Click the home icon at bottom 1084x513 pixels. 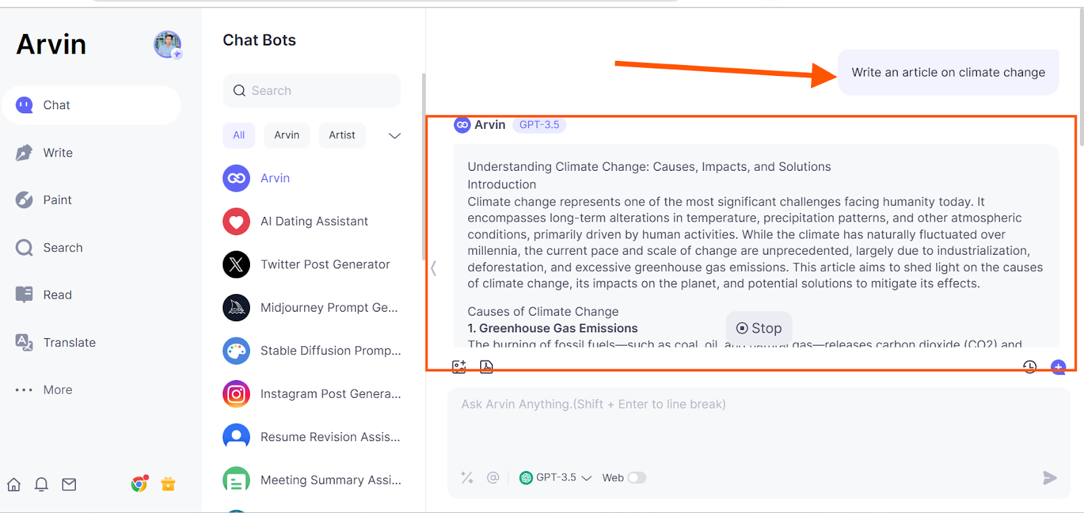click(x=14, y=484)
